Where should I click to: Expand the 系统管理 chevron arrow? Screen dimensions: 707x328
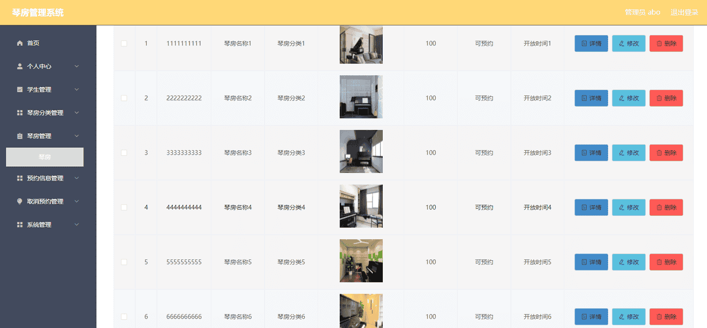77,225
